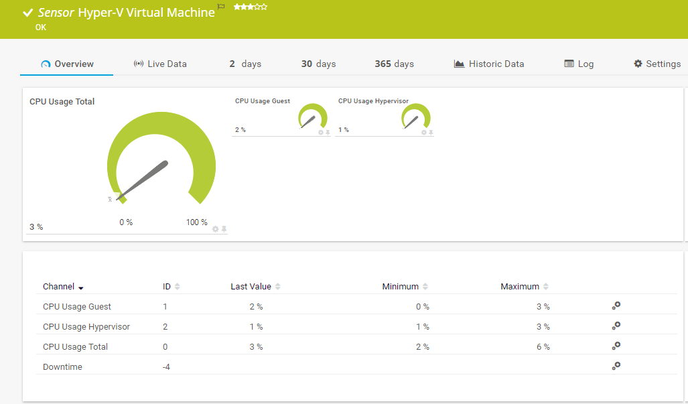Sort table by Maximum column
This screenshot has width=688, height=404.
(545, 287)
